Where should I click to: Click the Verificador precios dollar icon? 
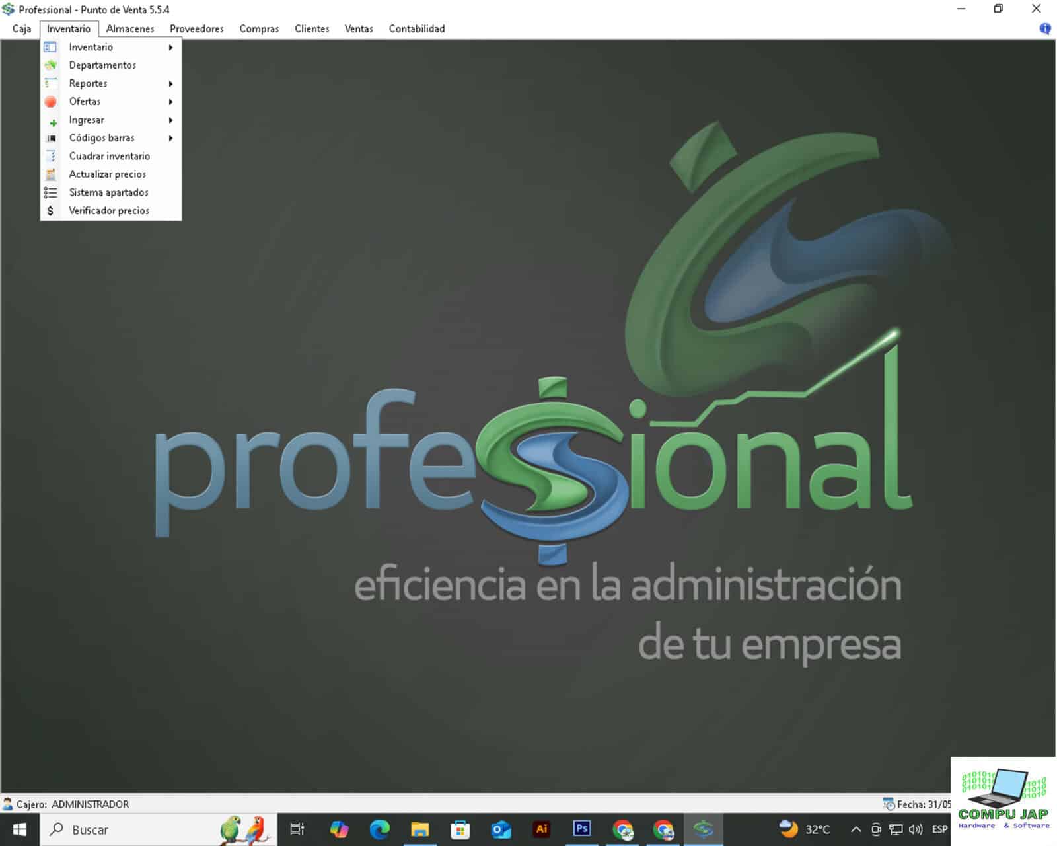click(50, 210)
